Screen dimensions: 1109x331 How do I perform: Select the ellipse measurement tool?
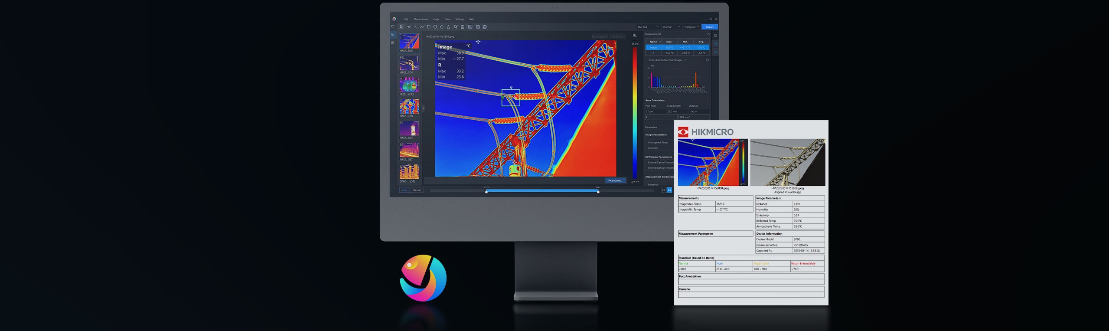coord(435,27)
